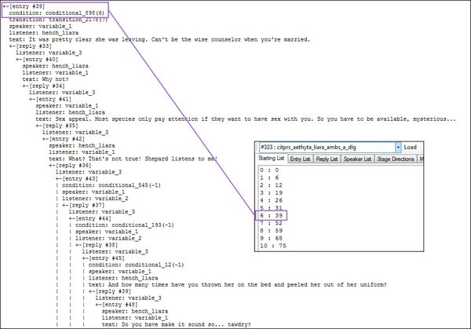Click 'condition: conditional_545(-1)' line

[x=111, y=185]
